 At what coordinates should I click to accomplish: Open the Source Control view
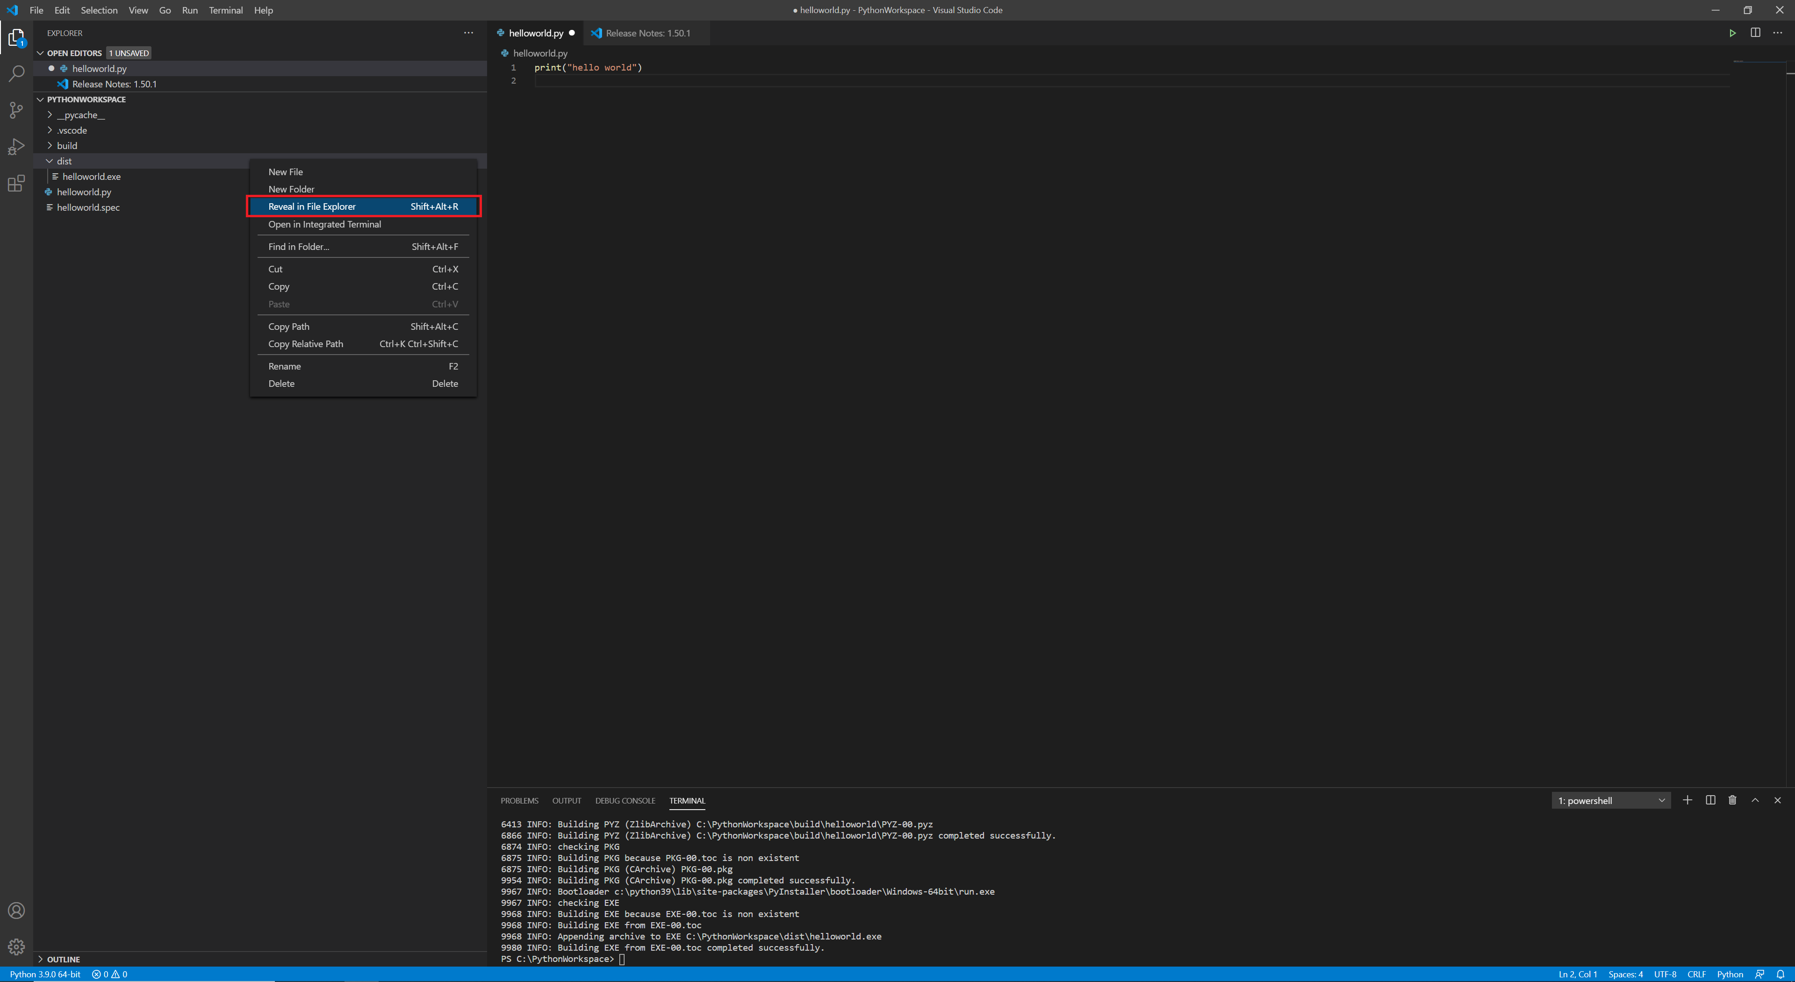pos(16,110)
